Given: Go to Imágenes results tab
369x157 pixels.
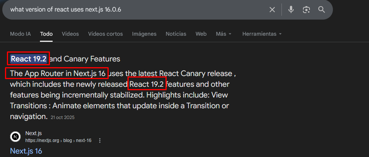Looking at the screenshot, I should (x=144, y=34).
